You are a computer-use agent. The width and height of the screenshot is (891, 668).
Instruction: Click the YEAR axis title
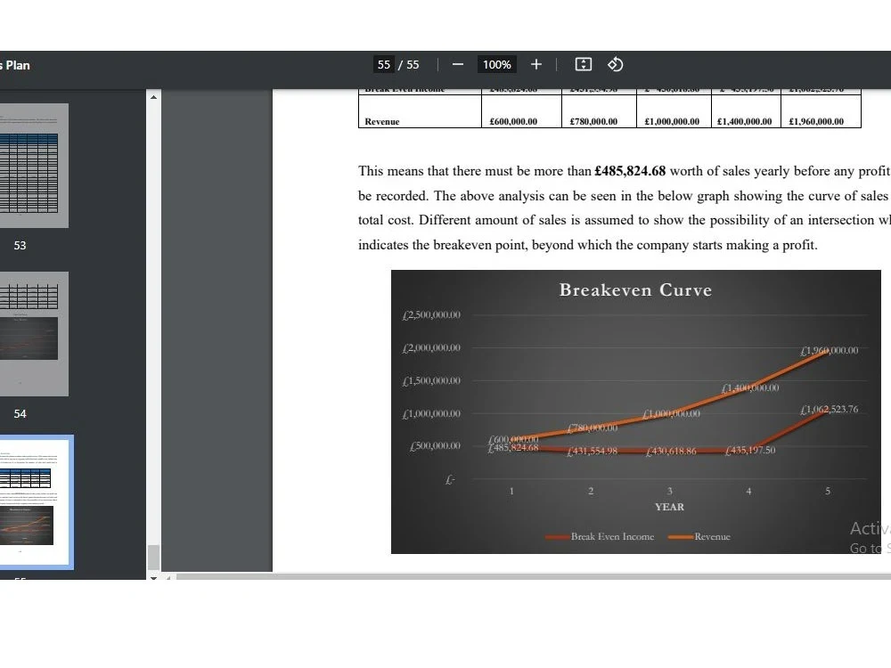pyautogui.click(x=669, y=507)
